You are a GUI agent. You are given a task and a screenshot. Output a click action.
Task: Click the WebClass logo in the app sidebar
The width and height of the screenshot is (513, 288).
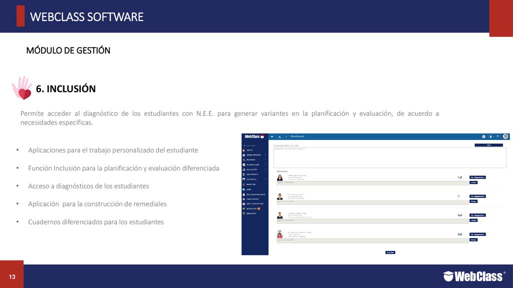[254, 136]
